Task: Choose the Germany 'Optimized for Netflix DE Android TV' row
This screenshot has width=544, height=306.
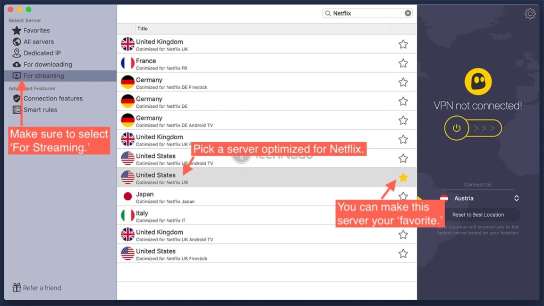Action: pyautogui.click(x=267, y=121)
